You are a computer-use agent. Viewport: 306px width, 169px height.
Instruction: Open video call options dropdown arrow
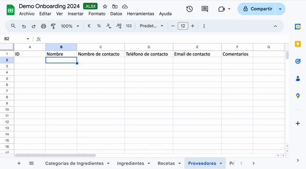pyautogui.click(x=229, y=9)
